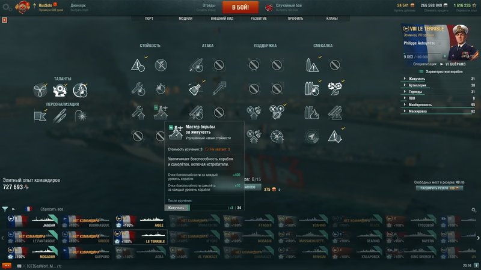Image resolution: width=481 pixels, height=270 pixels.
Task: Select the propeller talent icon
Action: click(x=40, y=91)
